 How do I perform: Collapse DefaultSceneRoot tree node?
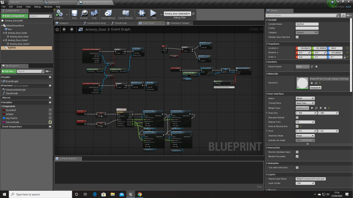click(x=2, y=26)
